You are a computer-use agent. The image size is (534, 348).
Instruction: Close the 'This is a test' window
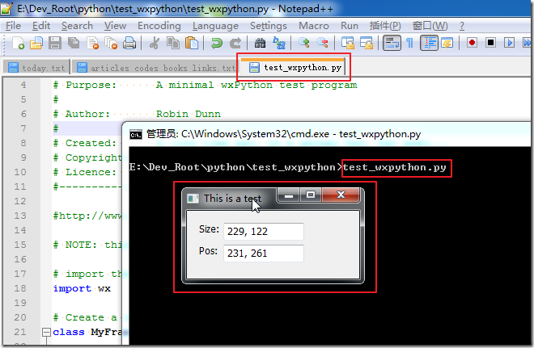tap(341, 195)
